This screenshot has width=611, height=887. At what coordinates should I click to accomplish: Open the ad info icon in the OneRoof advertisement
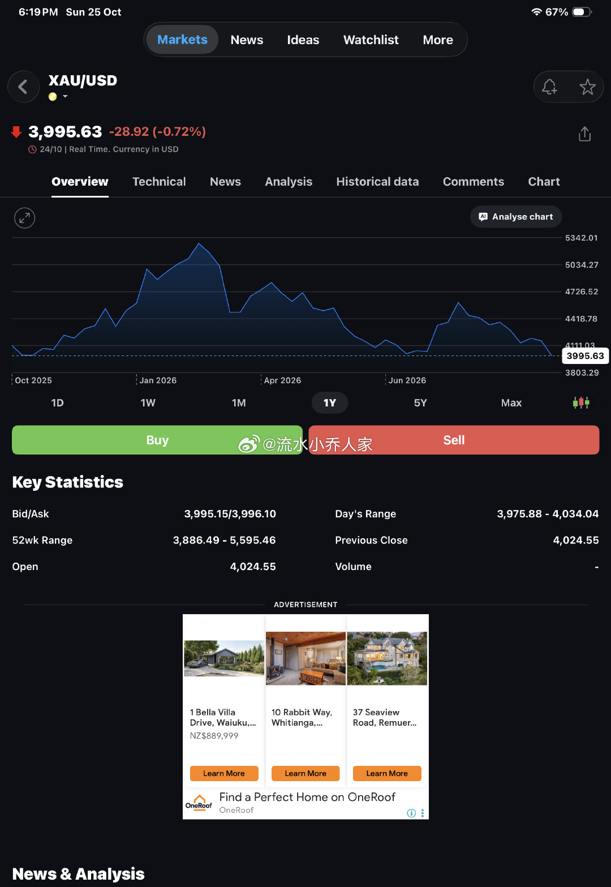coord(411,813)
